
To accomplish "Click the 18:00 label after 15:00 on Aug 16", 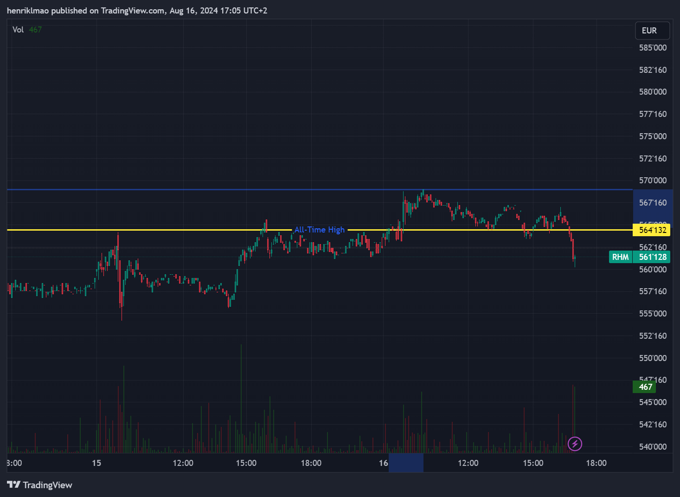I will click(596, 463).
